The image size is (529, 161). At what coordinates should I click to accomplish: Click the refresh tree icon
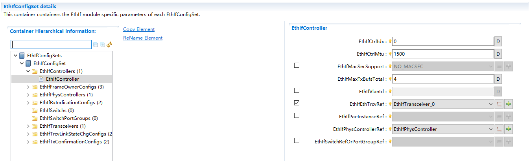click(109, 45)
